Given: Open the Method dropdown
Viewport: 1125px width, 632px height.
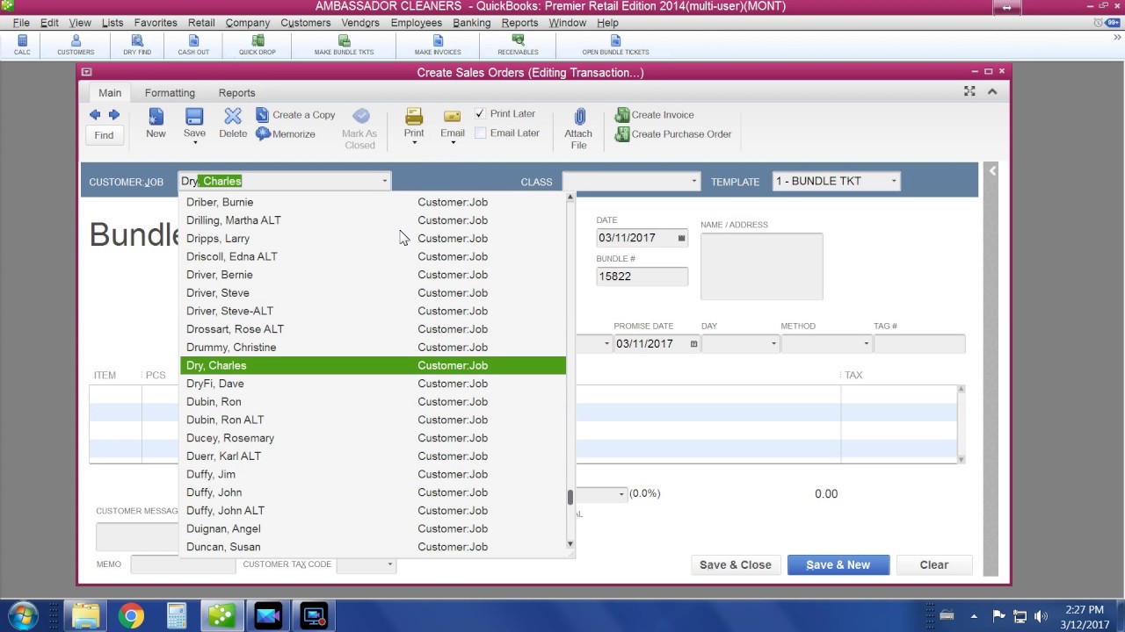Looking at the screenshot, I should (x=866, y=344).
